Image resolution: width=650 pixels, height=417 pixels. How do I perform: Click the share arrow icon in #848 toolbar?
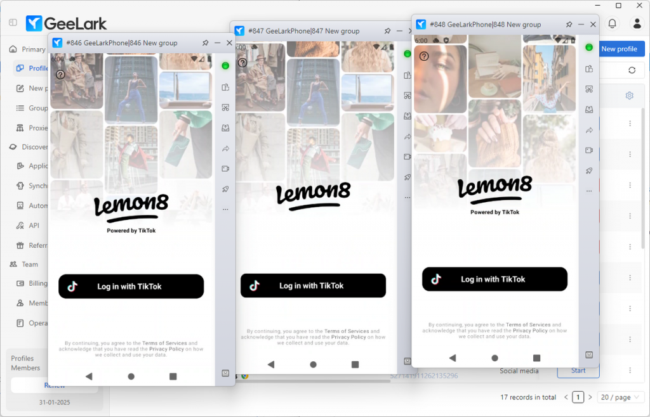(589, 131)
